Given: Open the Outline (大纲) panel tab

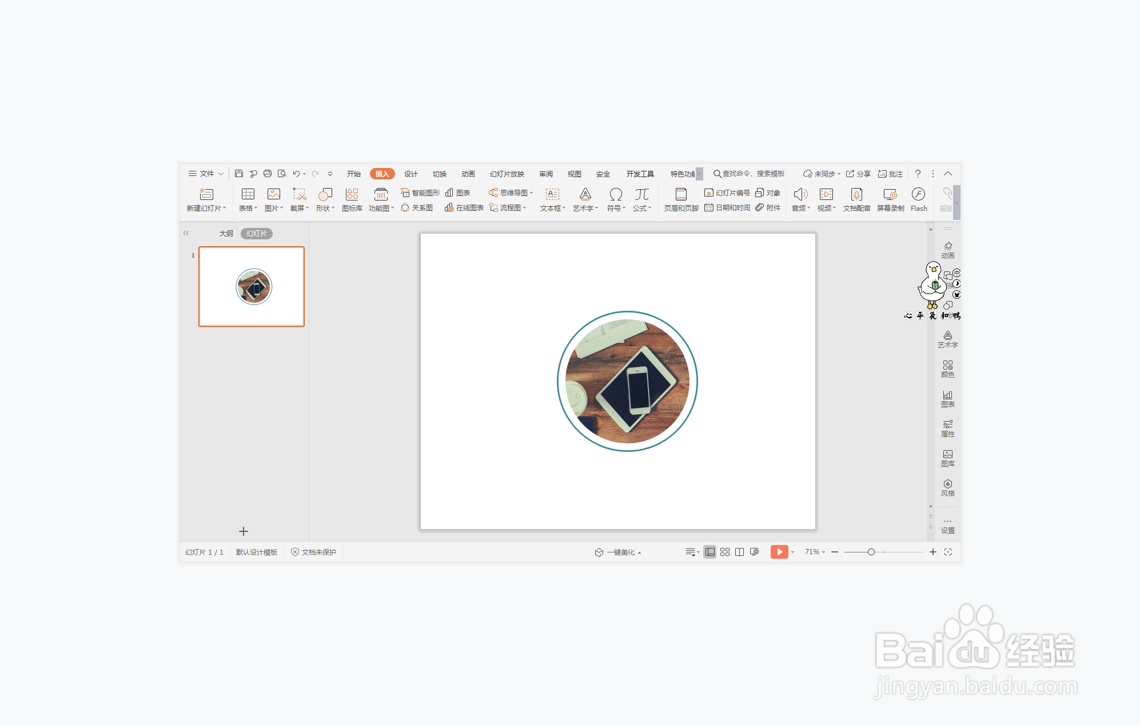Looking at the screenshot, I should point(226,233).
